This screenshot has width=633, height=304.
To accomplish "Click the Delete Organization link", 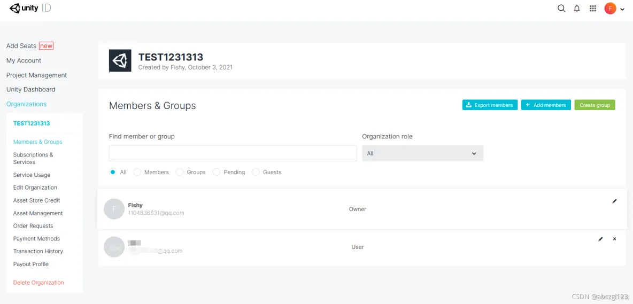I will coord(38,283).
